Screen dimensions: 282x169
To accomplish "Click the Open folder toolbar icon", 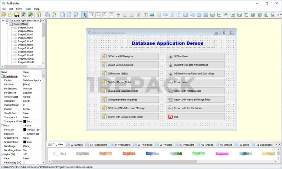I will (x=10, y=15).
